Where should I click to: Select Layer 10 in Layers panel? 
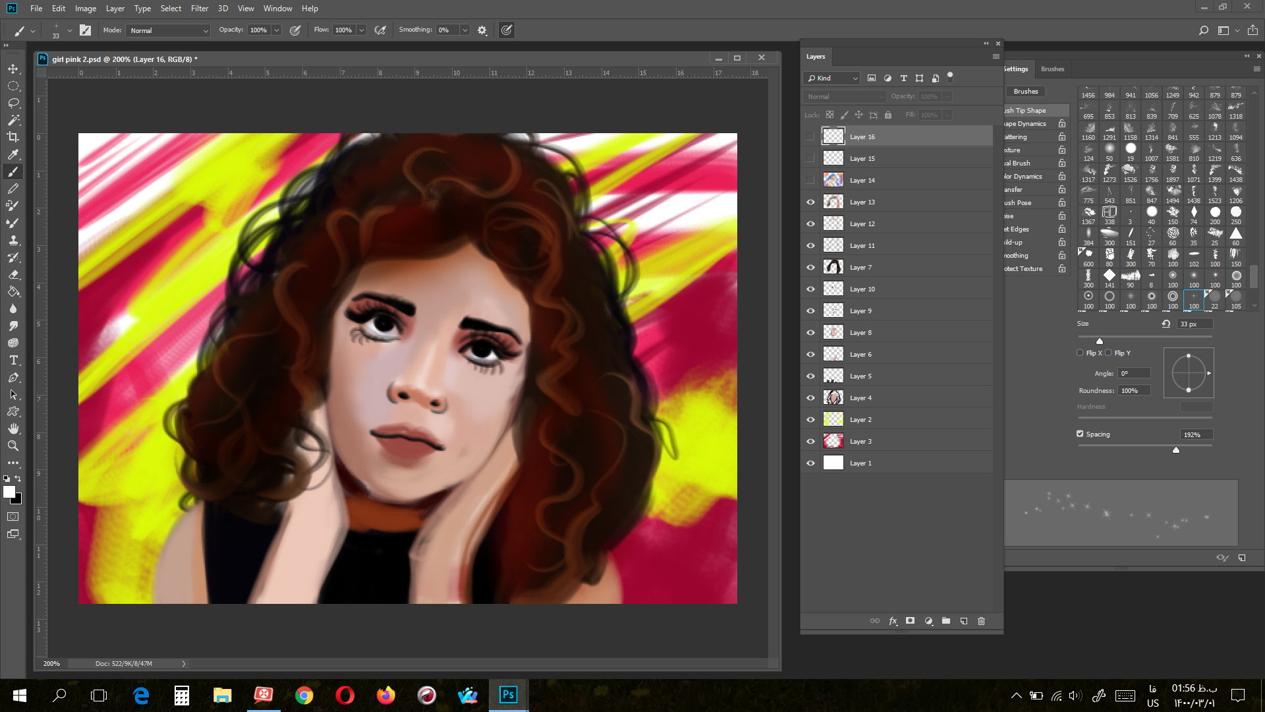click(907, 289)
